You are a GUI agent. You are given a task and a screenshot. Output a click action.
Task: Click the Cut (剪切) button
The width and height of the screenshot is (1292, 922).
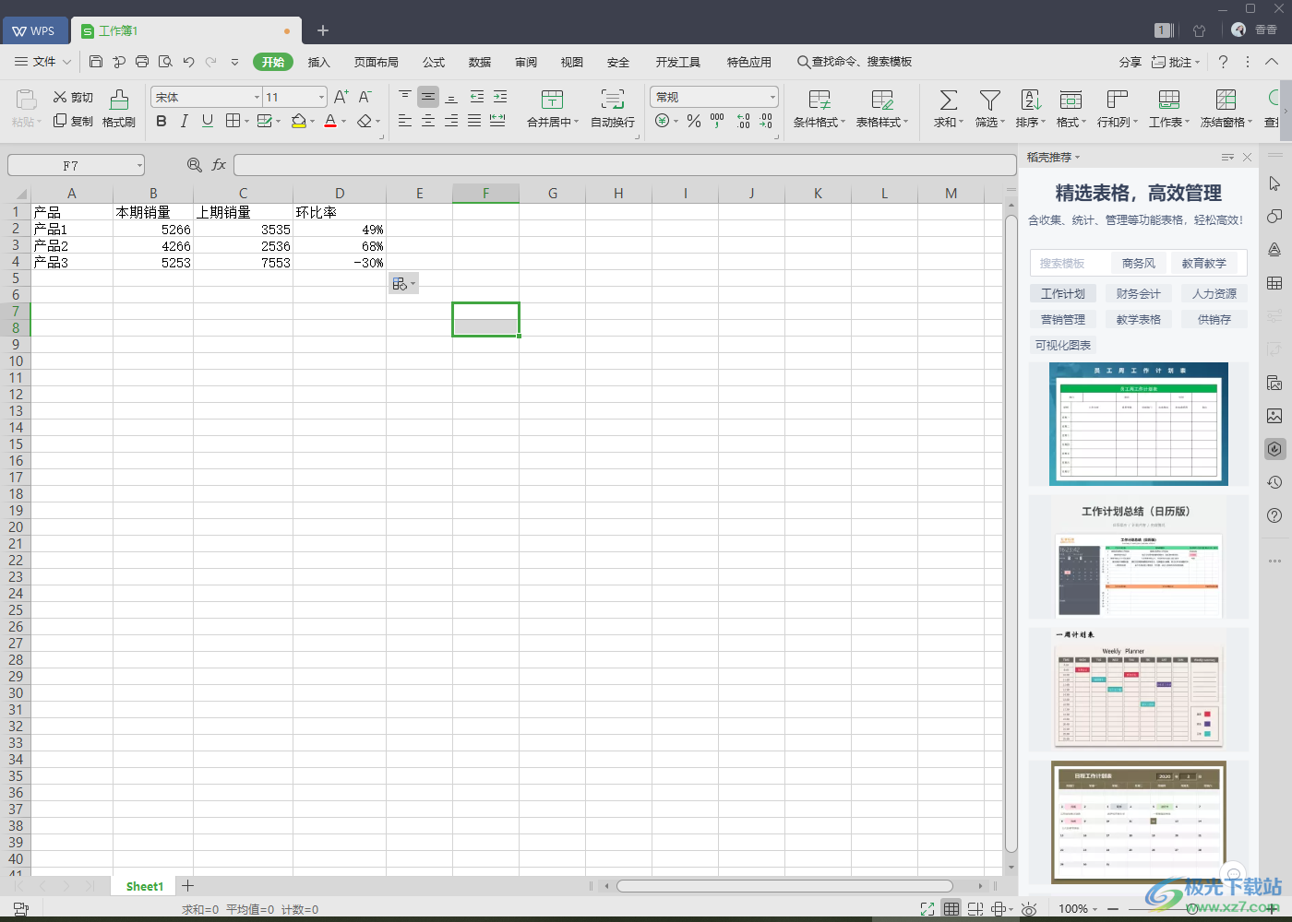[73, 97]
